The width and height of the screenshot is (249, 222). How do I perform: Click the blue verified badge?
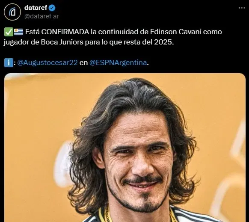[x=52, y=8]
